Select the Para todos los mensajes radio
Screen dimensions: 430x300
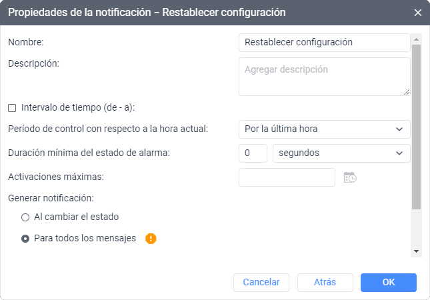(25, 239)
